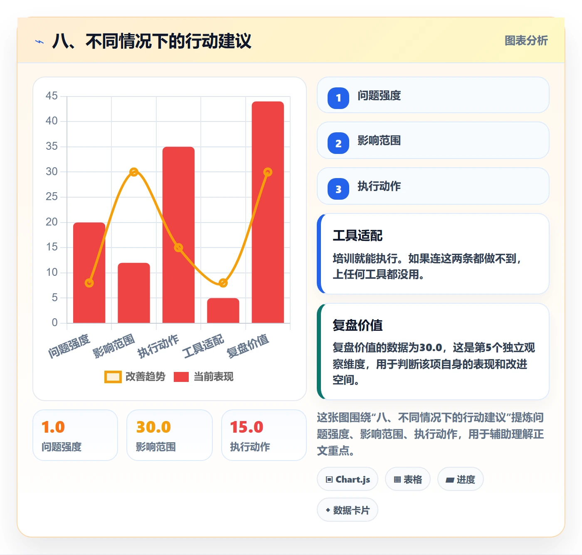Toggle the 改善趋势 legend swatch
The height and width of the screenshot is (555, 582).
tap(113, 377)
